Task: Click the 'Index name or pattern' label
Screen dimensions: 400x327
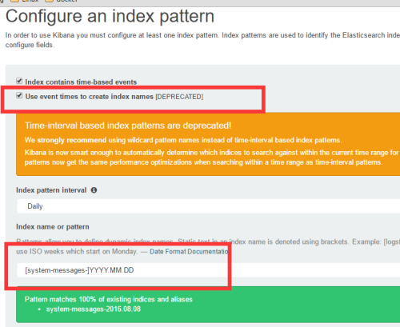Action: (x=53, y=227)
